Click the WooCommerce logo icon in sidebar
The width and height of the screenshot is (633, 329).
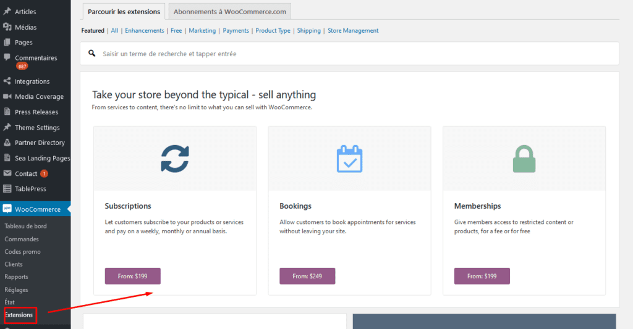[x=7, y=209]
